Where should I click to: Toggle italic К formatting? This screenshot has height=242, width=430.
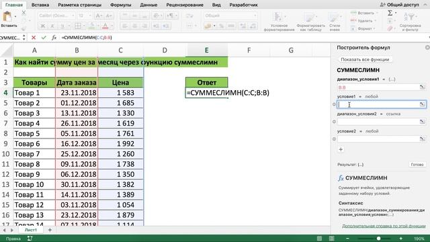tap(52, 26)
